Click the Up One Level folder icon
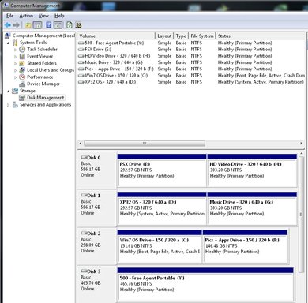 pyautogui.click(x=28, y=25)
